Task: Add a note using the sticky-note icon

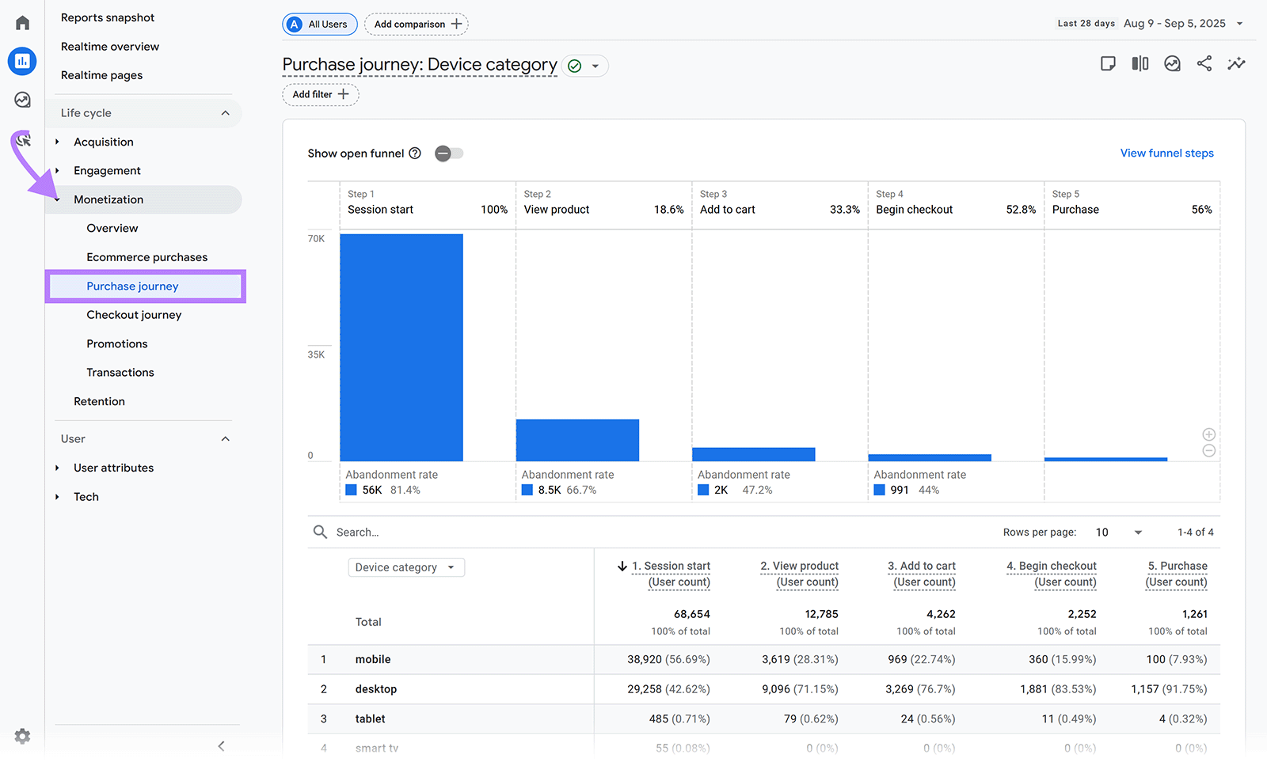Action: pyautogui.click(x=1108, y=63)
